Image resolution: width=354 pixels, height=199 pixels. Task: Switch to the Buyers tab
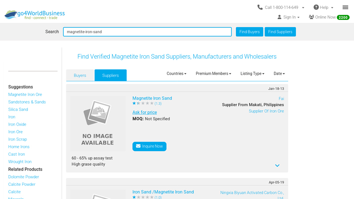point(80,76)
